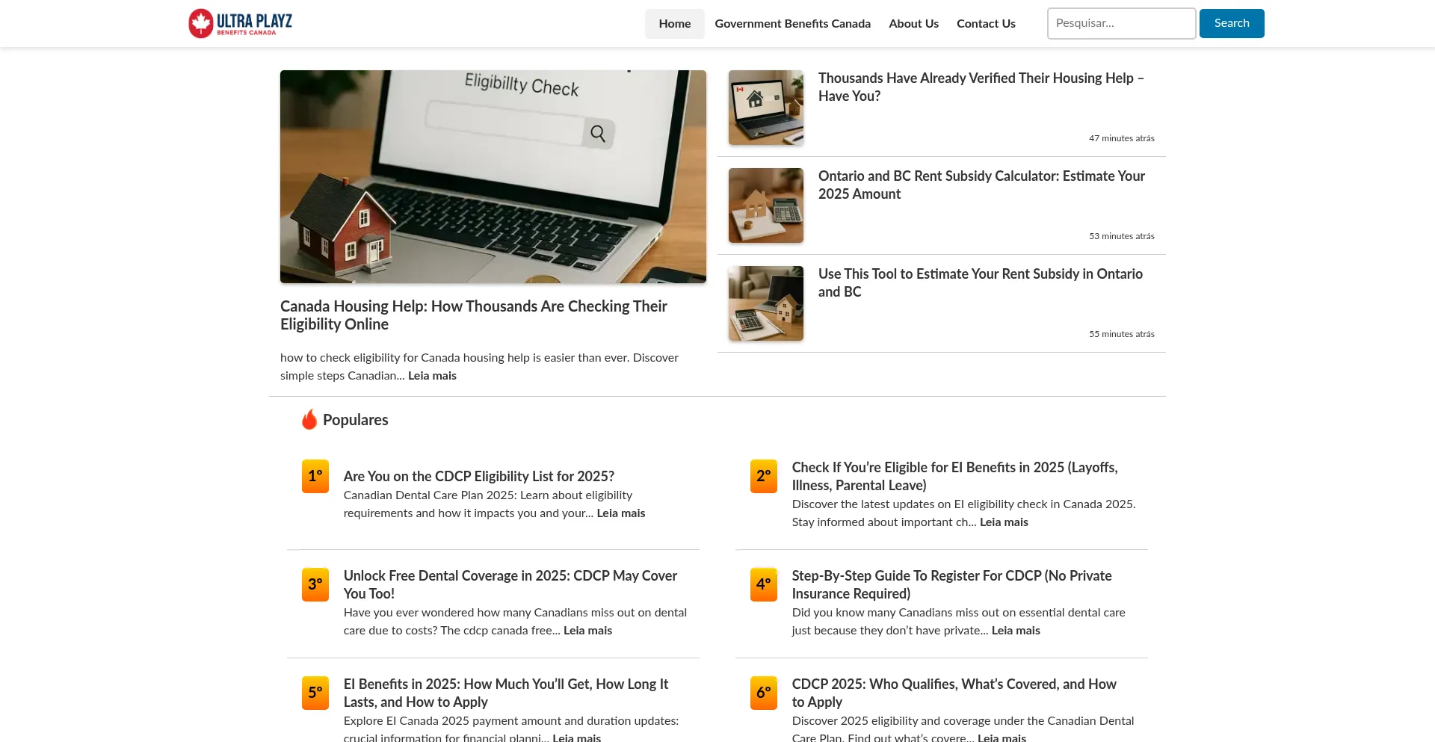Click the orange 6° rank badge
Screen dimensions: 1435x742
point(763,693)
